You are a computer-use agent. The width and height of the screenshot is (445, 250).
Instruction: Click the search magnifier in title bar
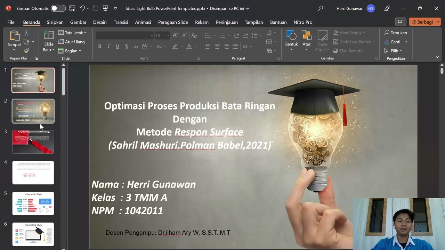321,8
